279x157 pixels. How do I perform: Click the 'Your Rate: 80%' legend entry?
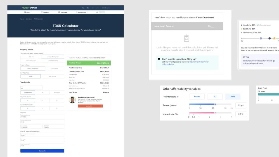248,25
